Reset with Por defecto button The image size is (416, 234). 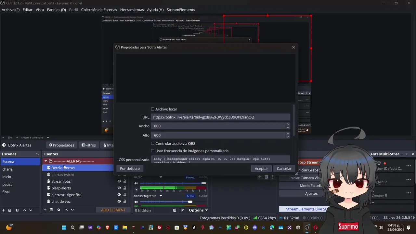click(130, 168)
